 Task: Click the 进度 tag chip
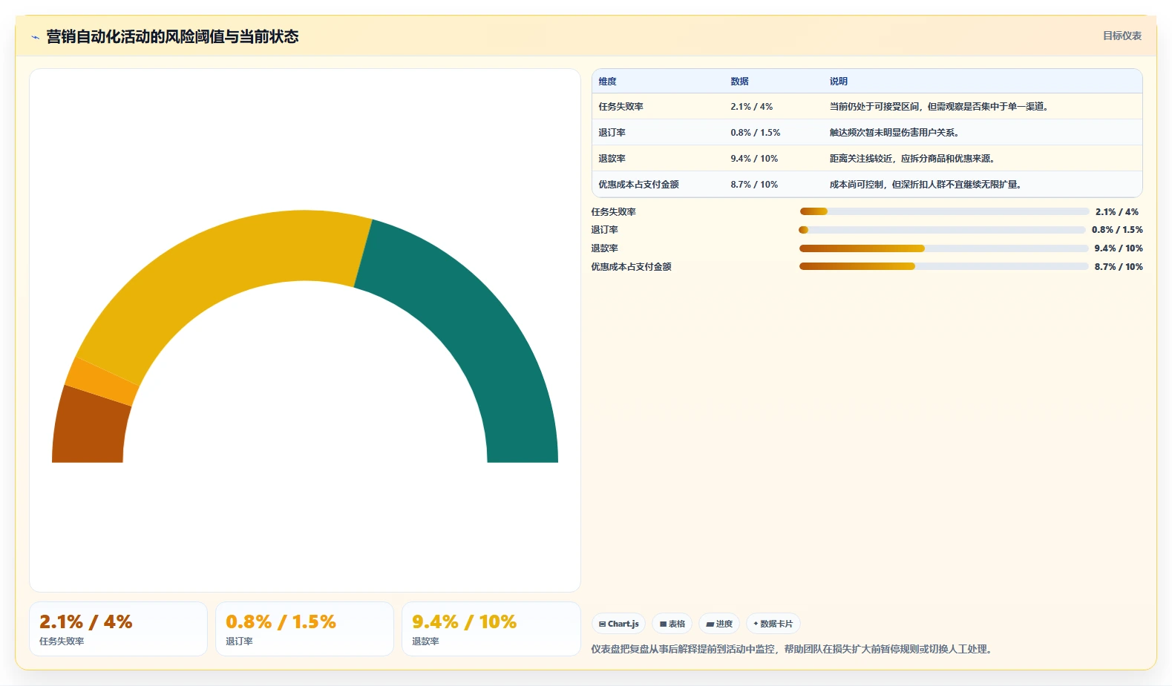719,624
